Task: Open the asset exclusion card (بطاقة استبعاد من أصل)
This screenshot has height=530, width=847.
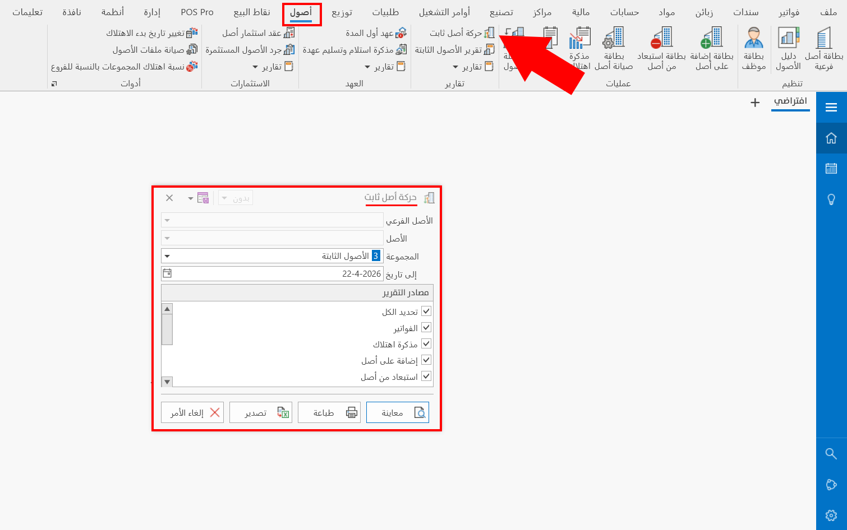Action: [x=661, y=49]
